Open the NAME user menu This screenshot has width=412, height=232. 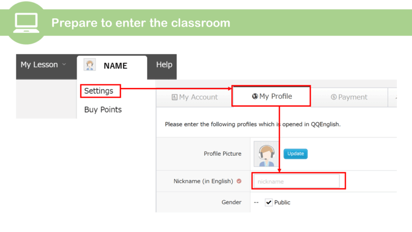click(x=115, y=66)
